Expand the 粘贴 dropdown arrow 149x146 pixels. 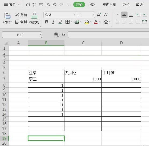11,22
